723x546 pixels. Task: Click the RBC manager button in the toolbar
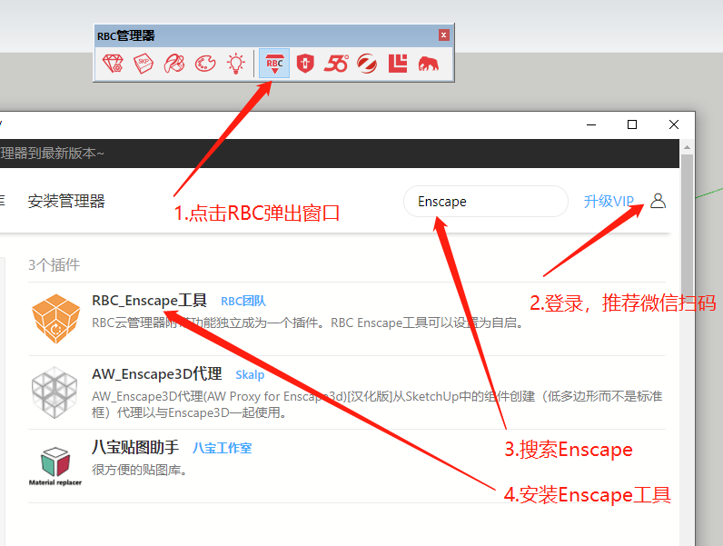point(274,64)
